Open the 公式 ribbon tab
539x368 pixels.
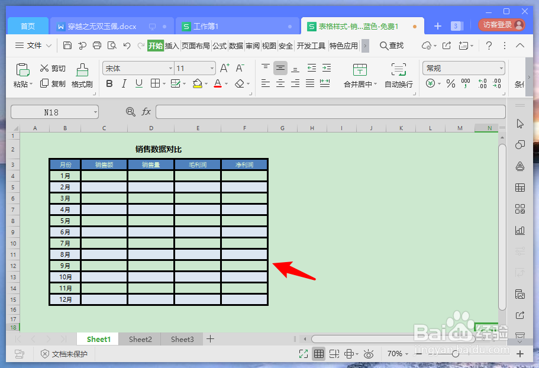220,46
